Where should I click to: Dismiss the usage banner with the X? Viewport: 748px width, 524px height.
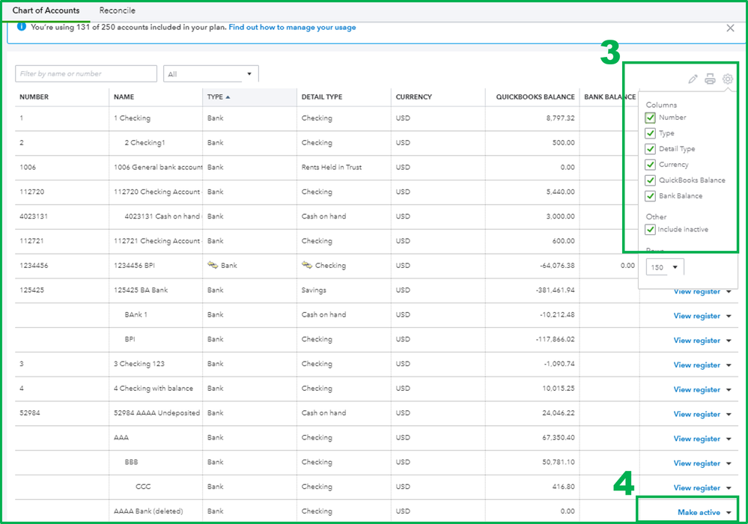click(x=730, y=28)
